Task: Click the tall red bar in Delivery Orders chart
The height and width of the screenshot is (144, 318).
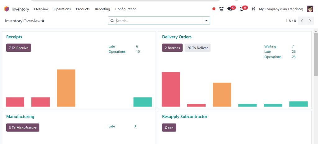Action: tap(171, 89)
